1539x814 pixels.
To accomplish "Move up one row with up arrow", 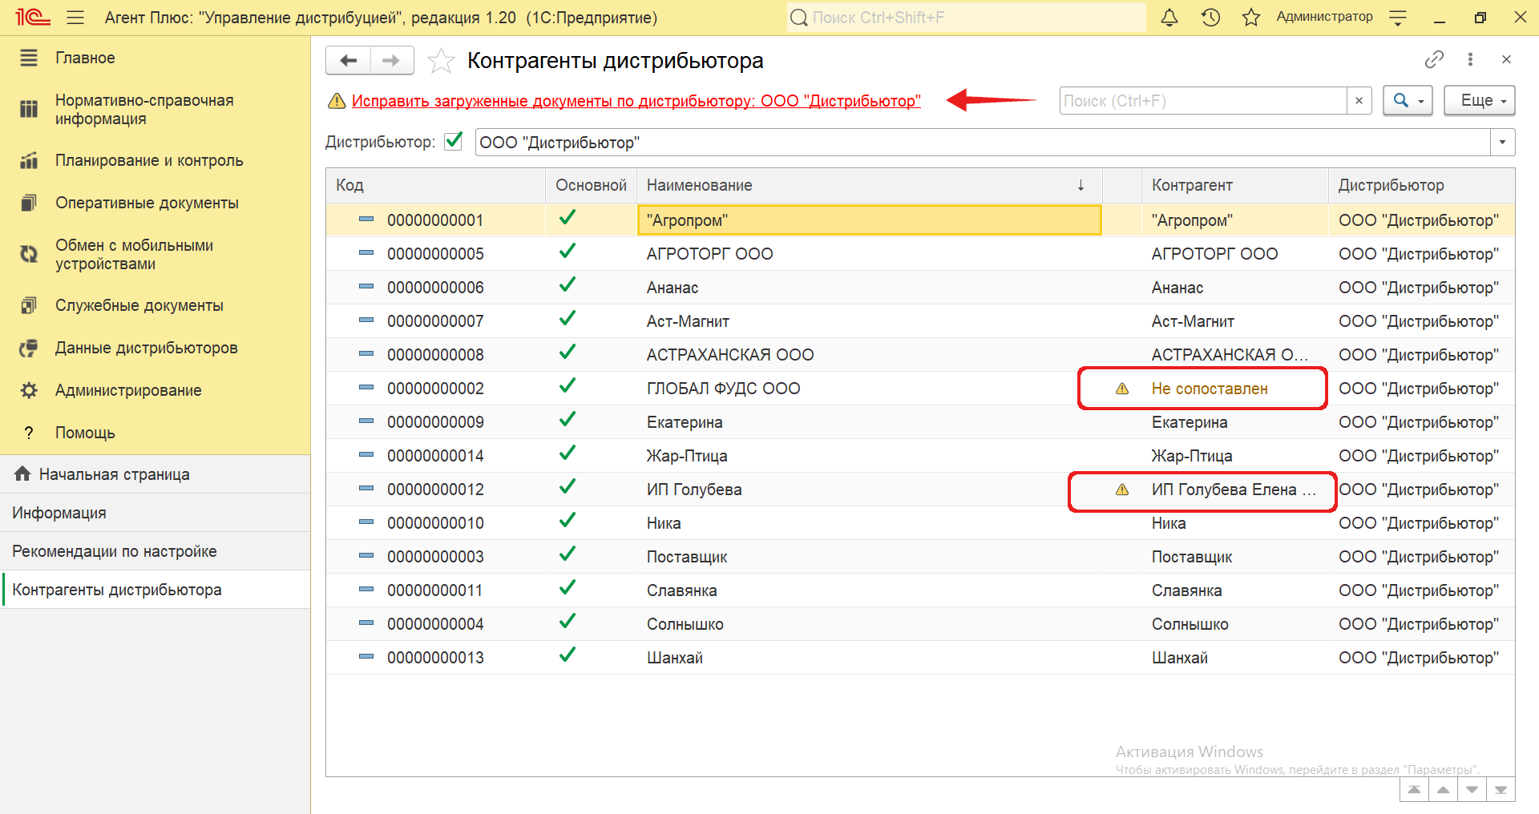I will (x=1443, y=790).
